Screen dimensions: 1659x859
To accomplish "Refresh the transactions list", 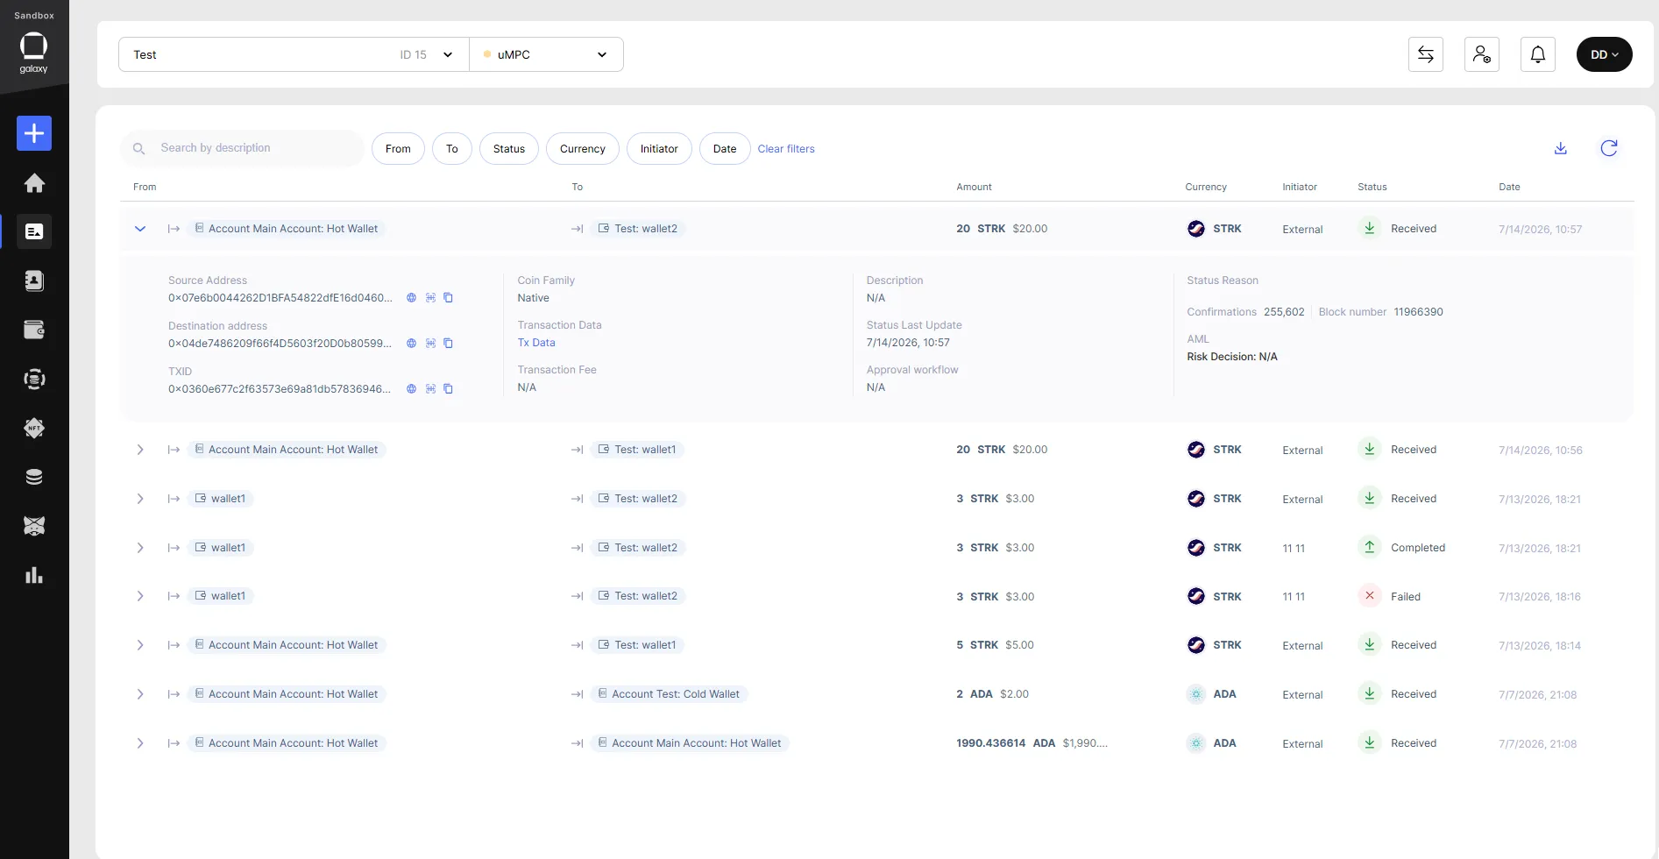I will (x=1609, y=148).
